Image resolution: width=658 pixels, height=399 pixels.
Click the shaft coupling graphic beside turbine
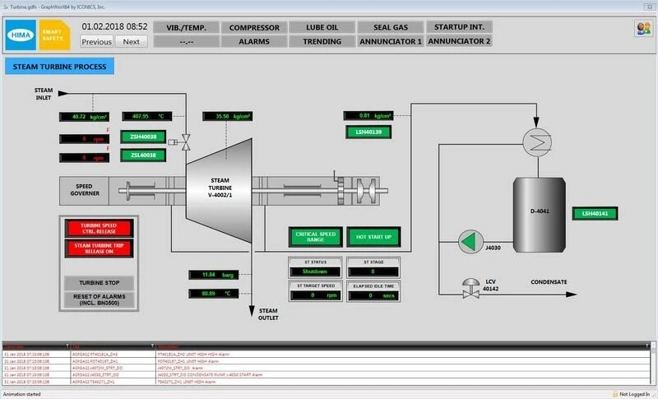tap(366, 191)
